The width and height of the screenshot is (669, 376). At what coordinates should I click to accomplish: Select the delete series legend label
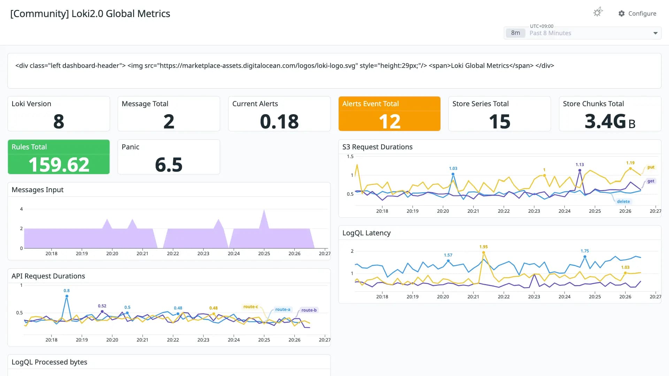[623, 201]
